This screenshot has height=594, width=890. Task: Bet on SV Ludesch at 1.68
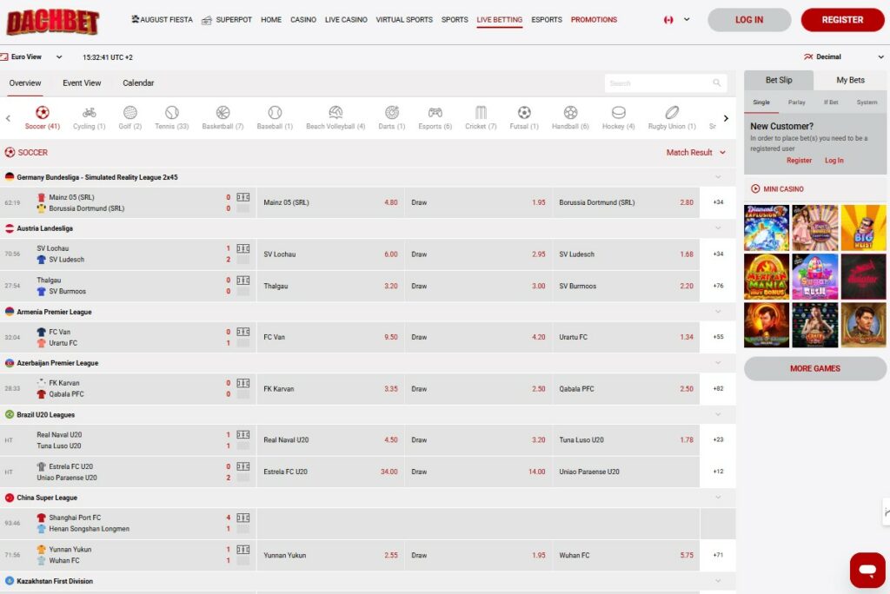point(626,254)
